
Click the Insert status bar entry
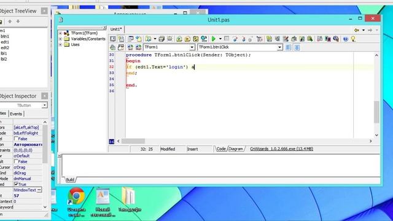[x=192, y=149]
